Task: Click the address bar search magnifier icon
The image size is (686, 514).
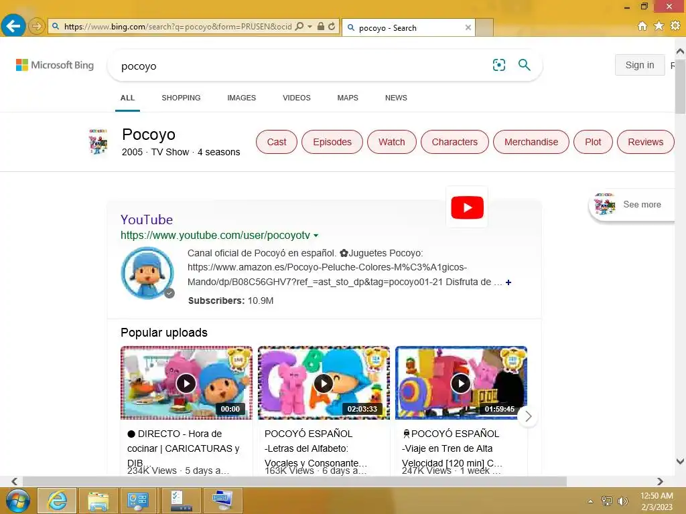Action: [299, 27]
